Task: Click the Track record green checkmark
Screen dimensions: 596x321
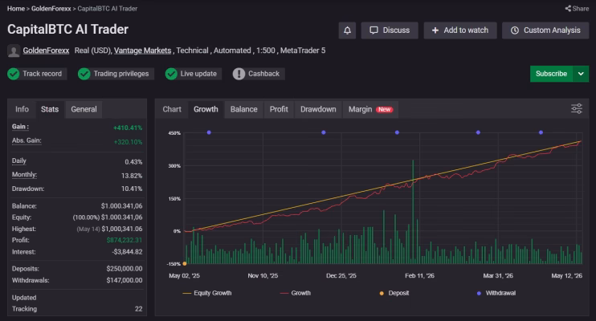Action: coord(14,74)
